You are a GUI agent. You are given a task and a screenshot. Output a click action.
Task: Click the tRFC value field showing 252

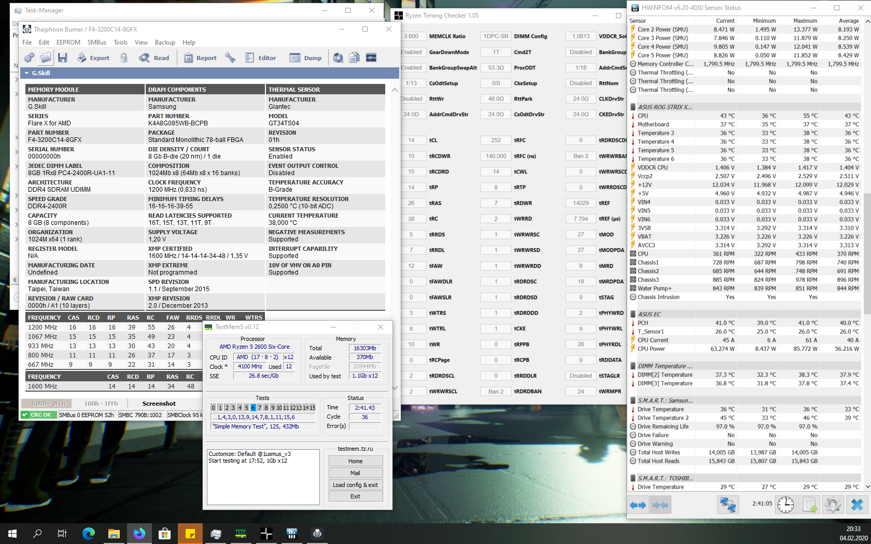coord(496,140)
